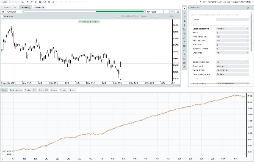Image resolution: width=254 pixels, height=162 pixels.
Task: Open the Positions tab
Action: (30, 90)
